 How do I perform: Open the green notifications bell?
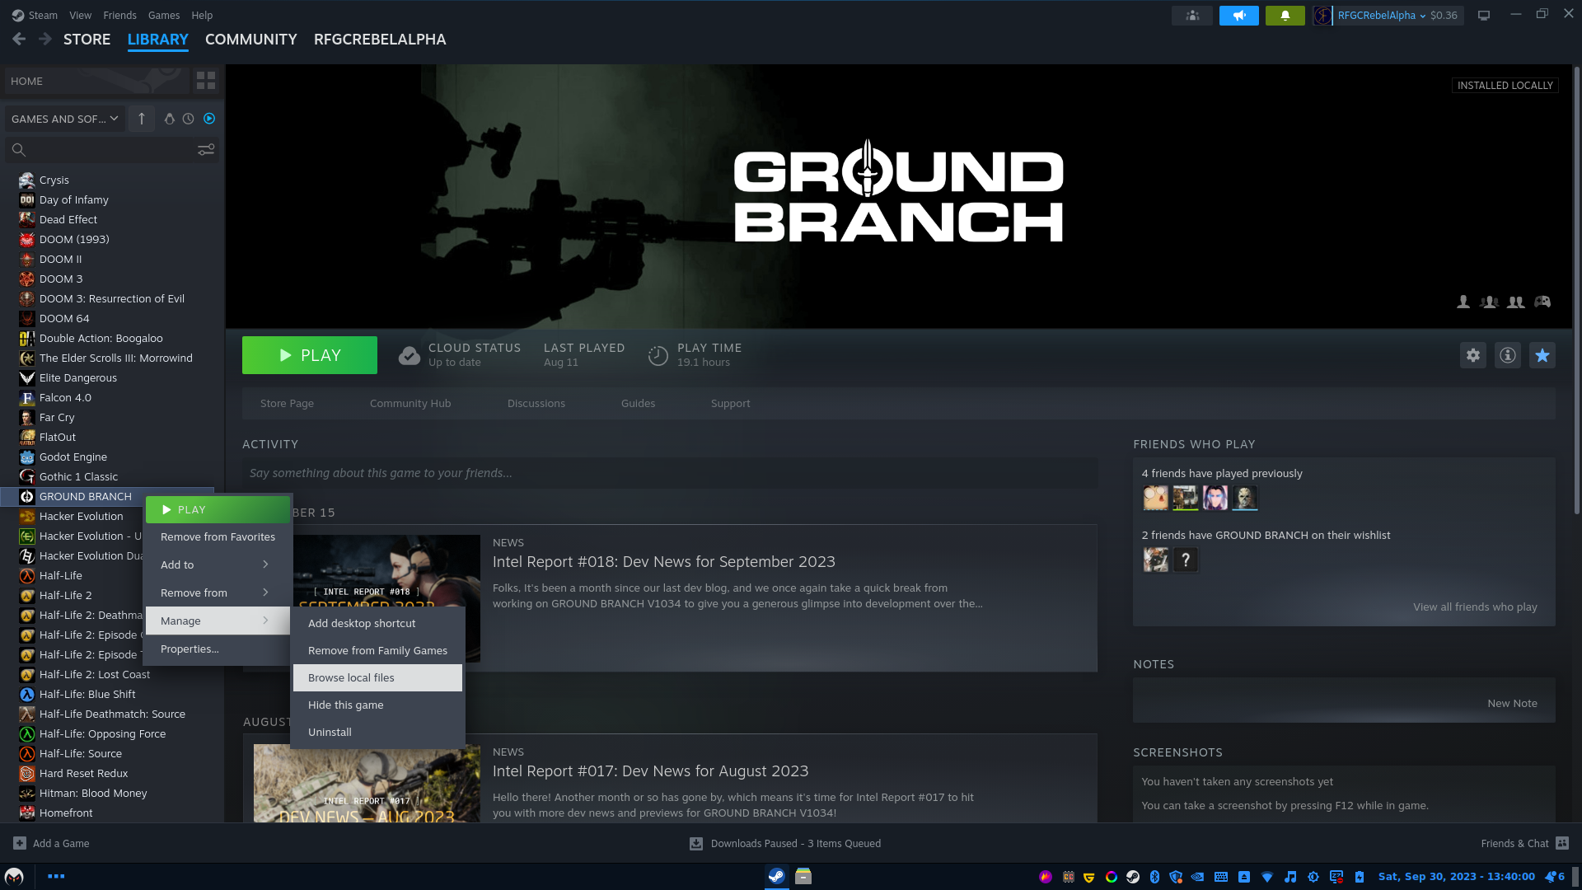(1285, 15)
